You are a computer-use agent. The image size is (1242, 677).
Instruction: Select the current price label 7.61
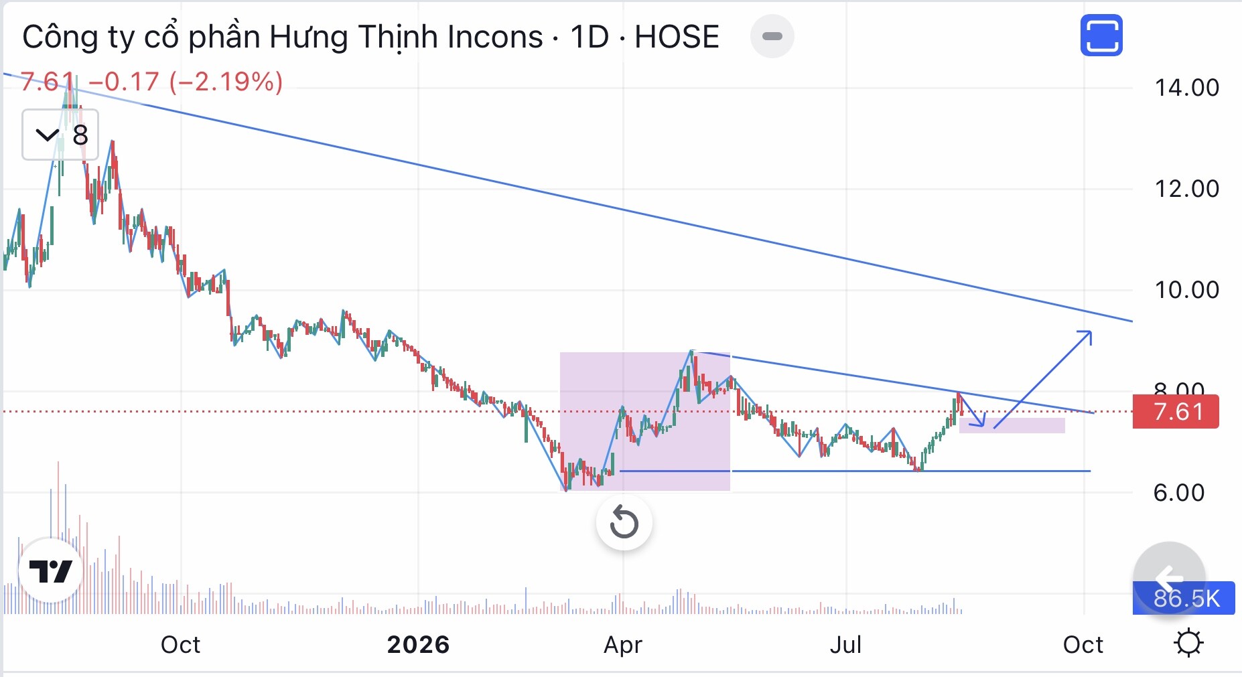[x=1176, y=412]
